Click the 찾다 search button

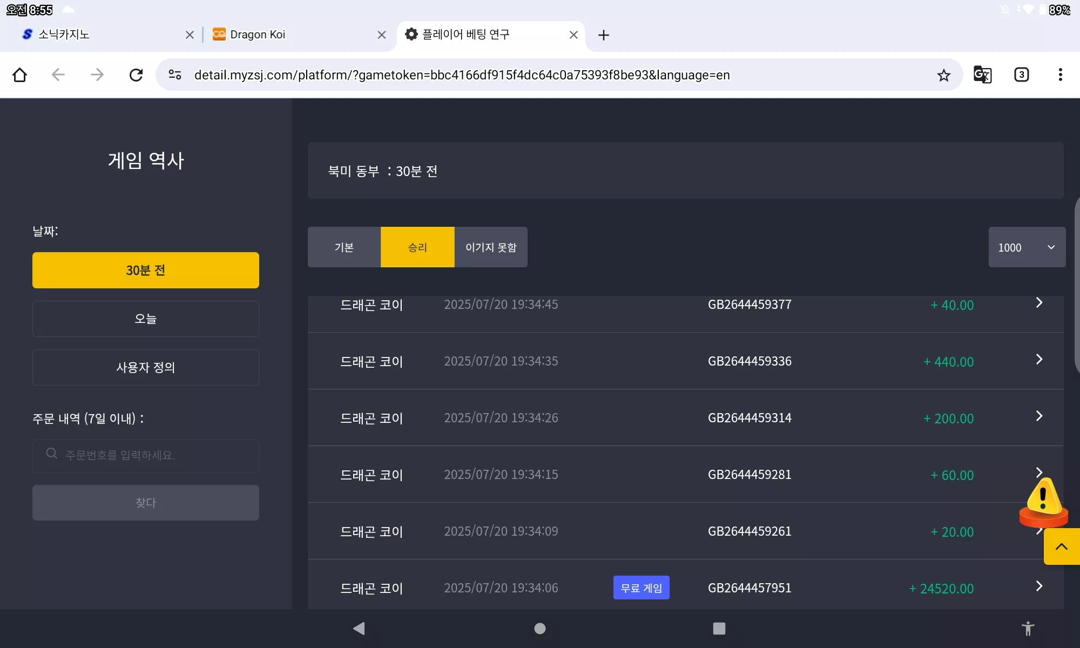tap(146, 503)
